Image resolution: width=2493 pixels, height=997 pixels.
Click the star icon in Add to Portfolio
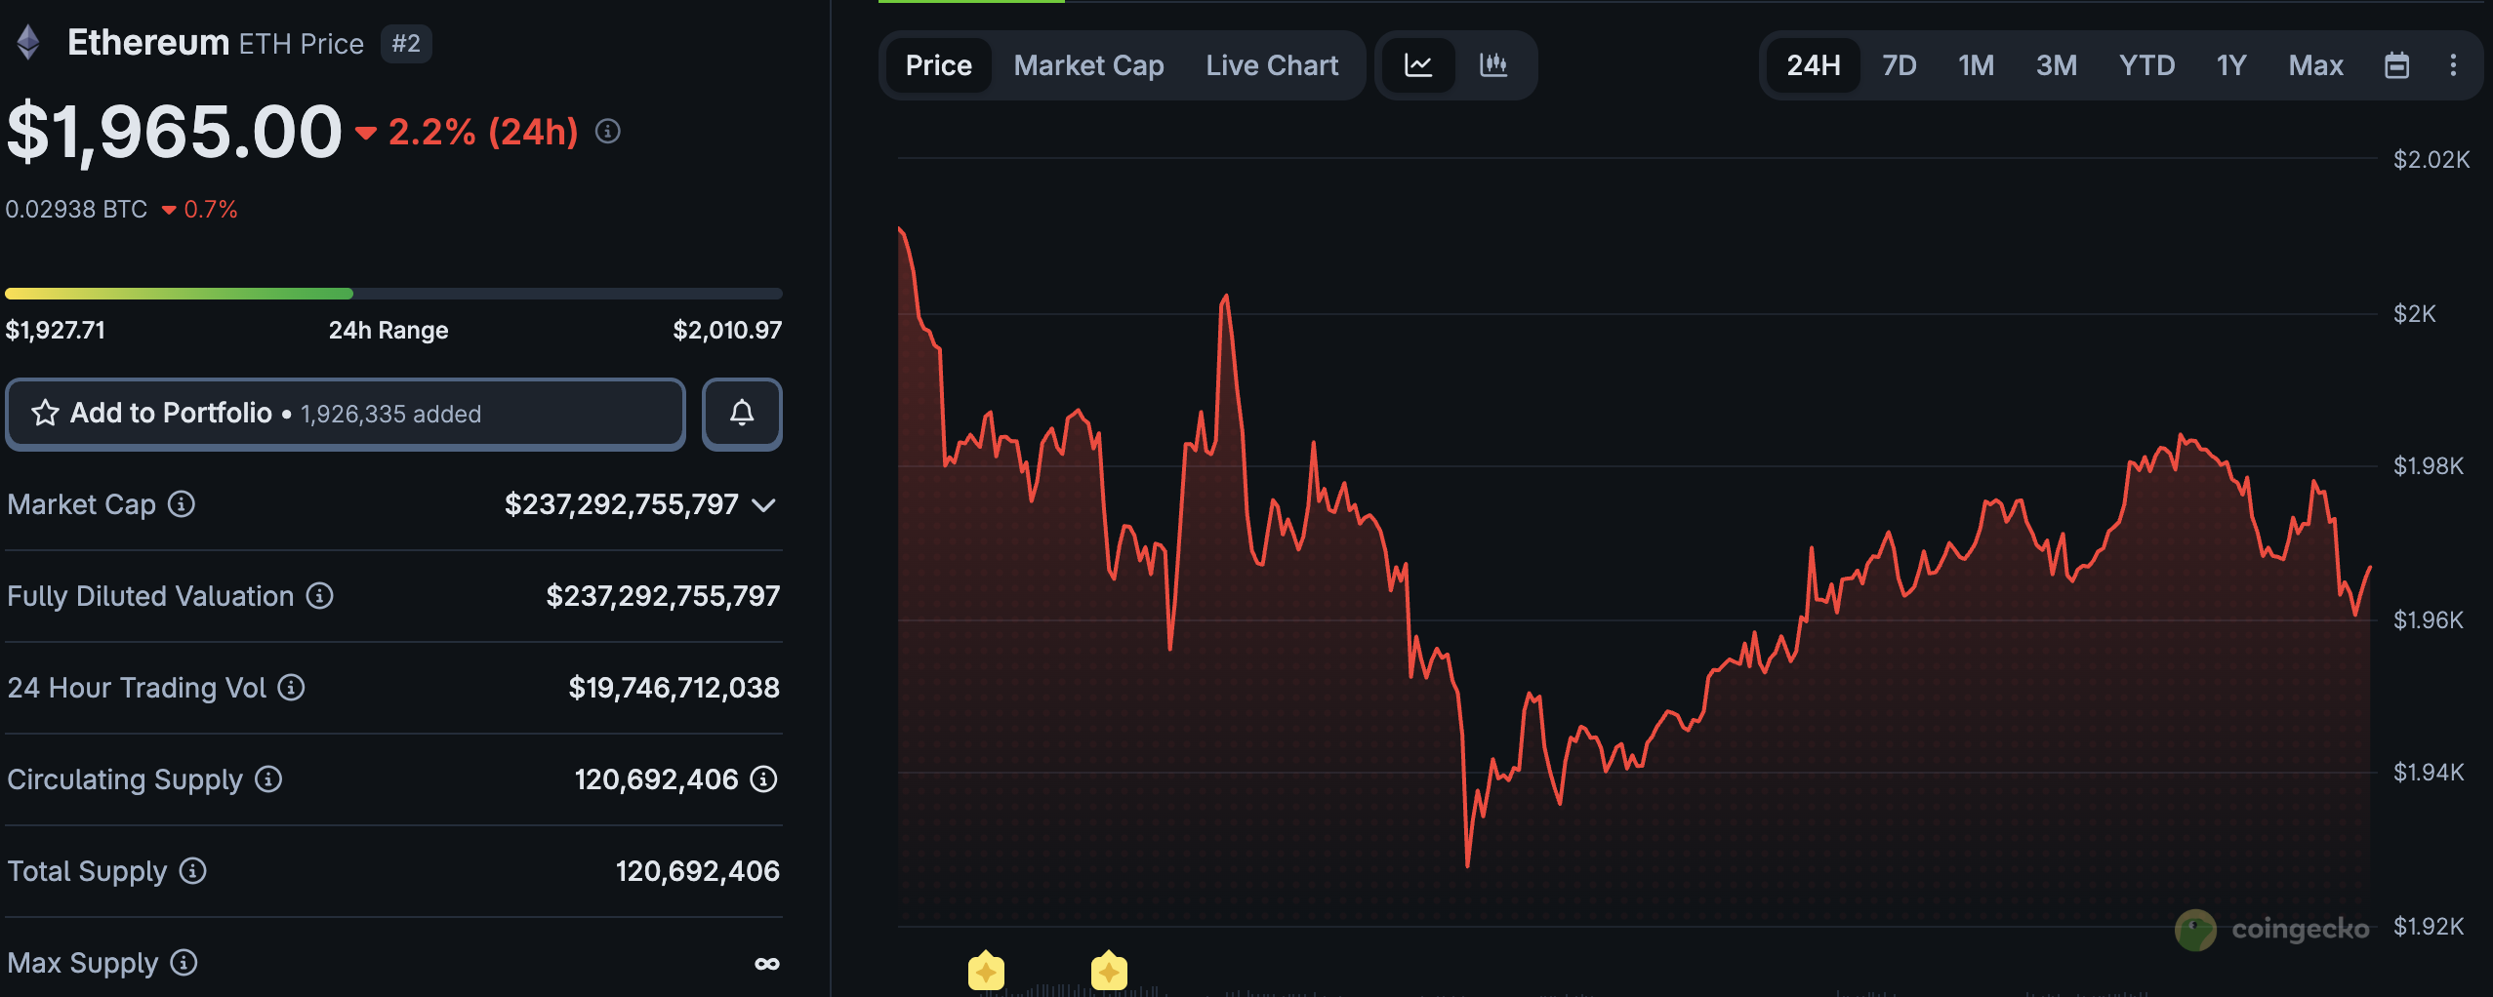[x=45, y=413]
